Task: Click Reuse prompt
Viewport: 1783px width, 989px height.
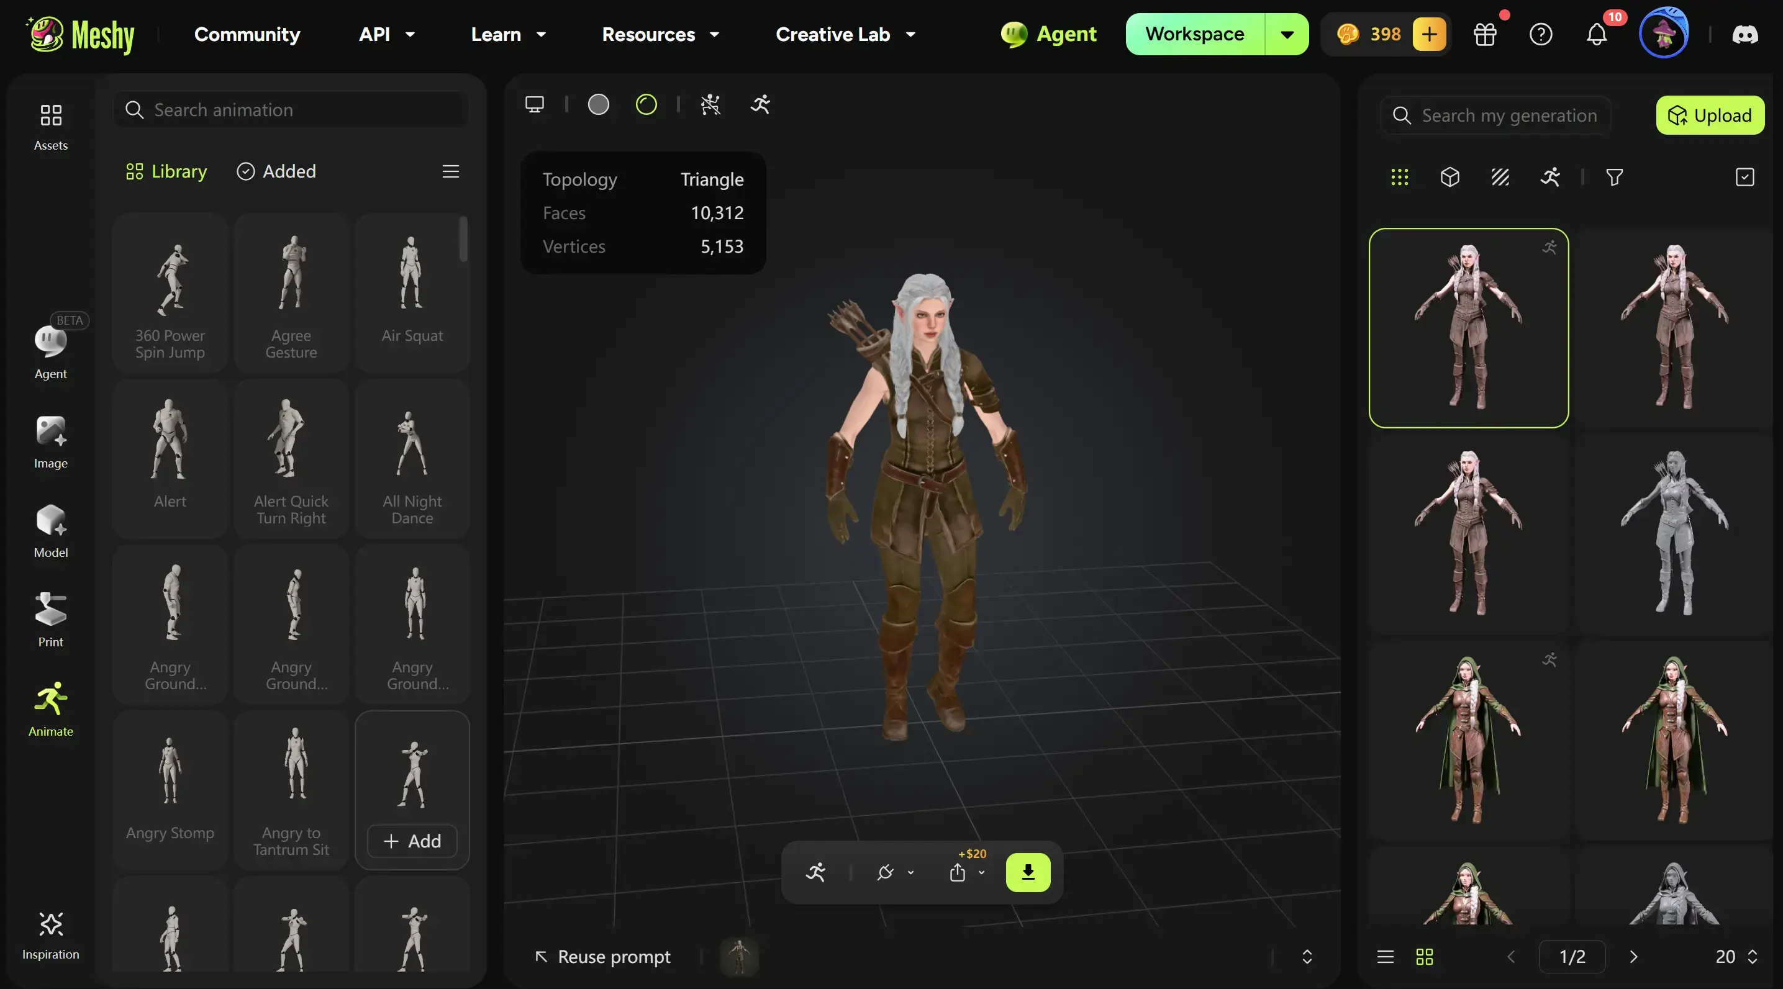Action: (602, 957)
